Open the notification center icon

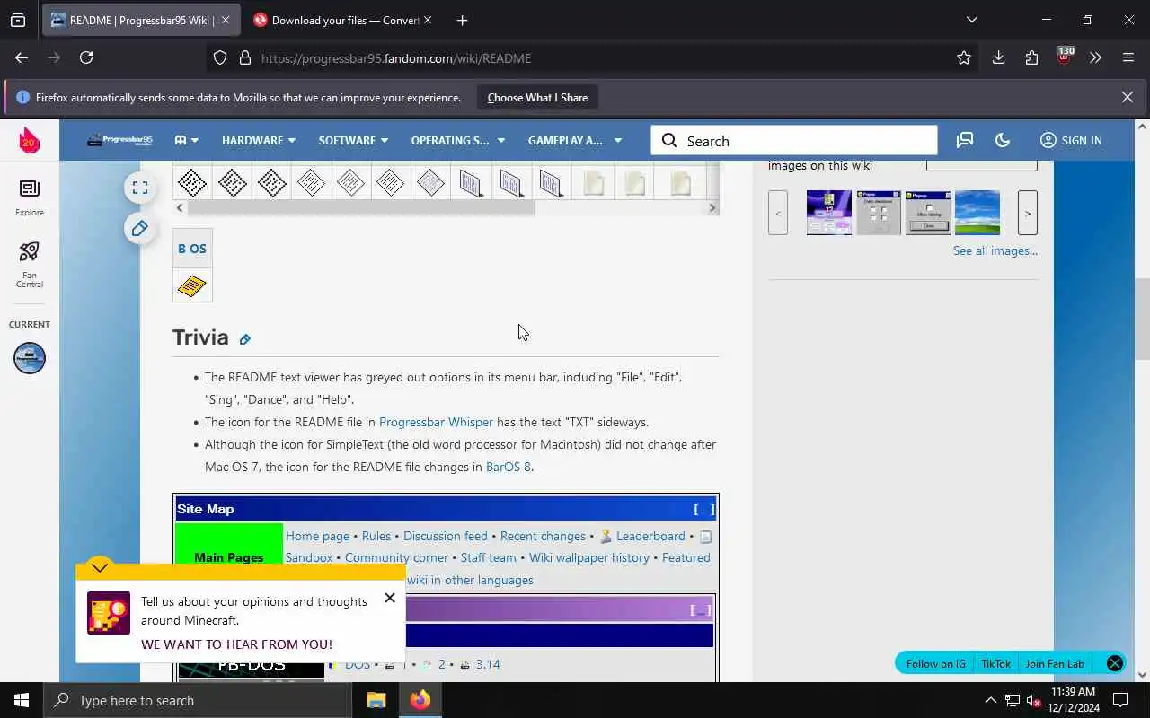[x=1120, y=700]
